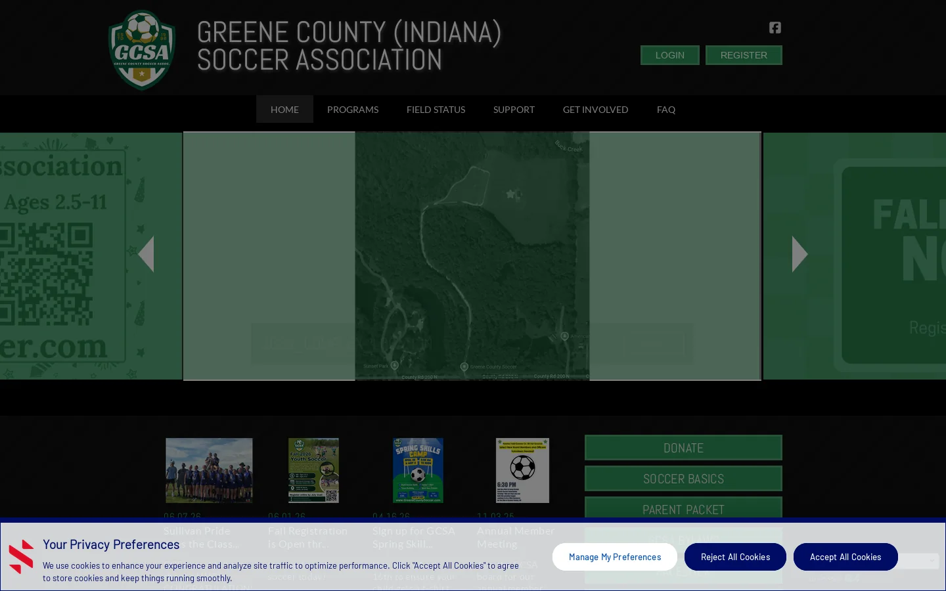Open the Annual Member Meeting flyer thumbnail

522,470
